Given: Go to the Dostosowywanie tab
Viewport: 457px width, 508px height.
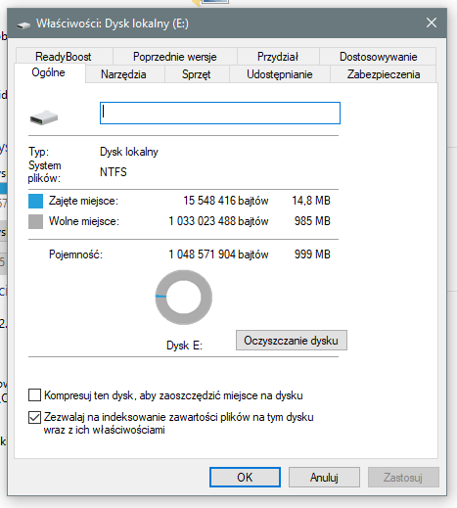Looking at the screenshot, I should pyautogui.click(x=378, y=57).
